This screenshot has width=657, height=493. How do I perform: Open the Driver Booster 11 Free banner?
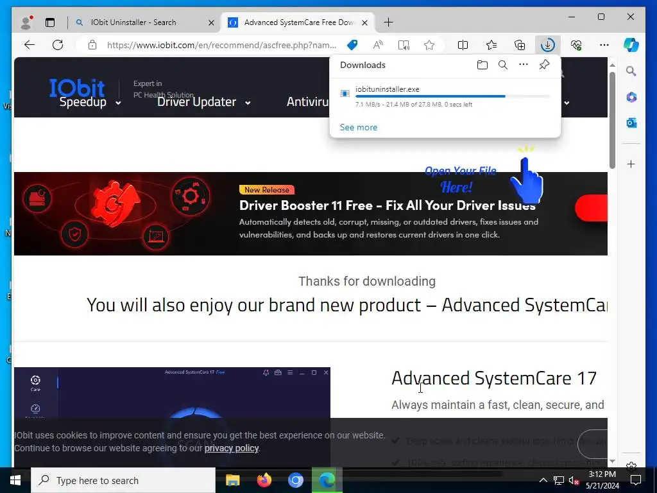311,214
